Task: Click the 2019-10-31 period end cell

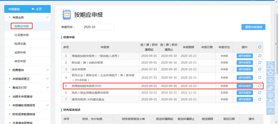Action: point(169,93)
